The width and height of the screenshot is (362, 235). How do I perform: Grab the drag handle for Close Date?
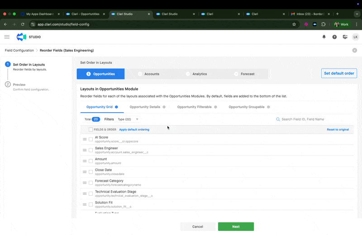click(85, 172)
